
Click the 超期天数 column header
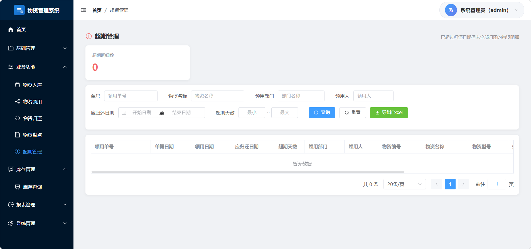pyautogui.click(x=288, y=147)
